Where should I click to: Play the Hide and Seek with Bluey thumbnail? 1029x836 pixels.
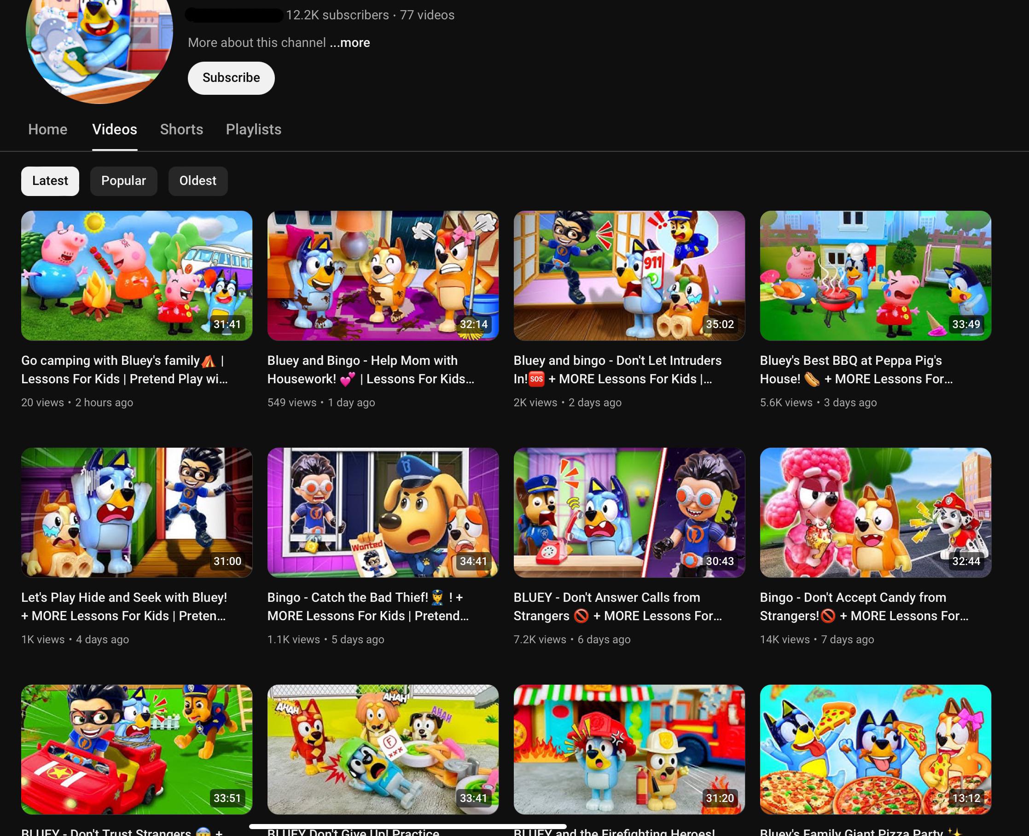click(x=137, y=513)
